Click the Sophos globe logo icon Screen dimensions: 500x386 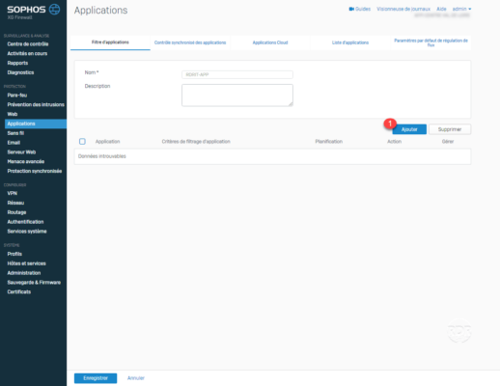click(x=54, y=10)
